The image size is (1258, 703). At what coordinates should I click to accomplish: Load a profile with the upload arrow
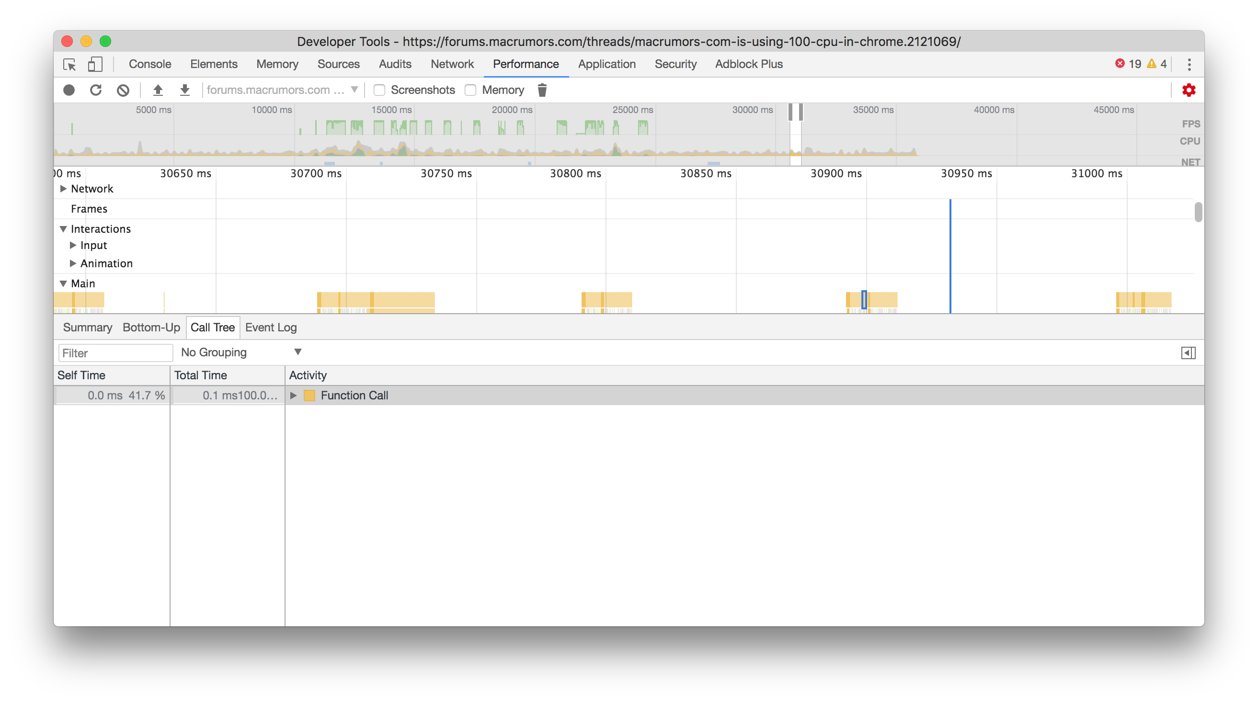click(157, 90)
